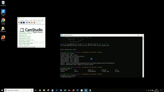Open the Help menu in CamStudio
This screenshot has width=164, height=92.
click(x=42, y=20)
